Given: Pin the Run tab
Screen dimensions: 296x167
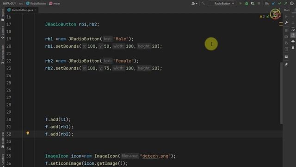Looking at the screenshot, I should coord(286,64).
